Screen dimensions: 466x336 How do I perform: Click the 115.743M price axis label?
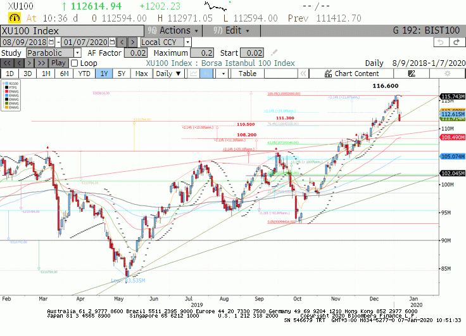[453, 96]
